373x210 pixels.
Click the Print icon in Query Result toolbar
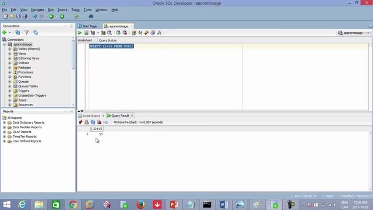(x=87, y=122)
